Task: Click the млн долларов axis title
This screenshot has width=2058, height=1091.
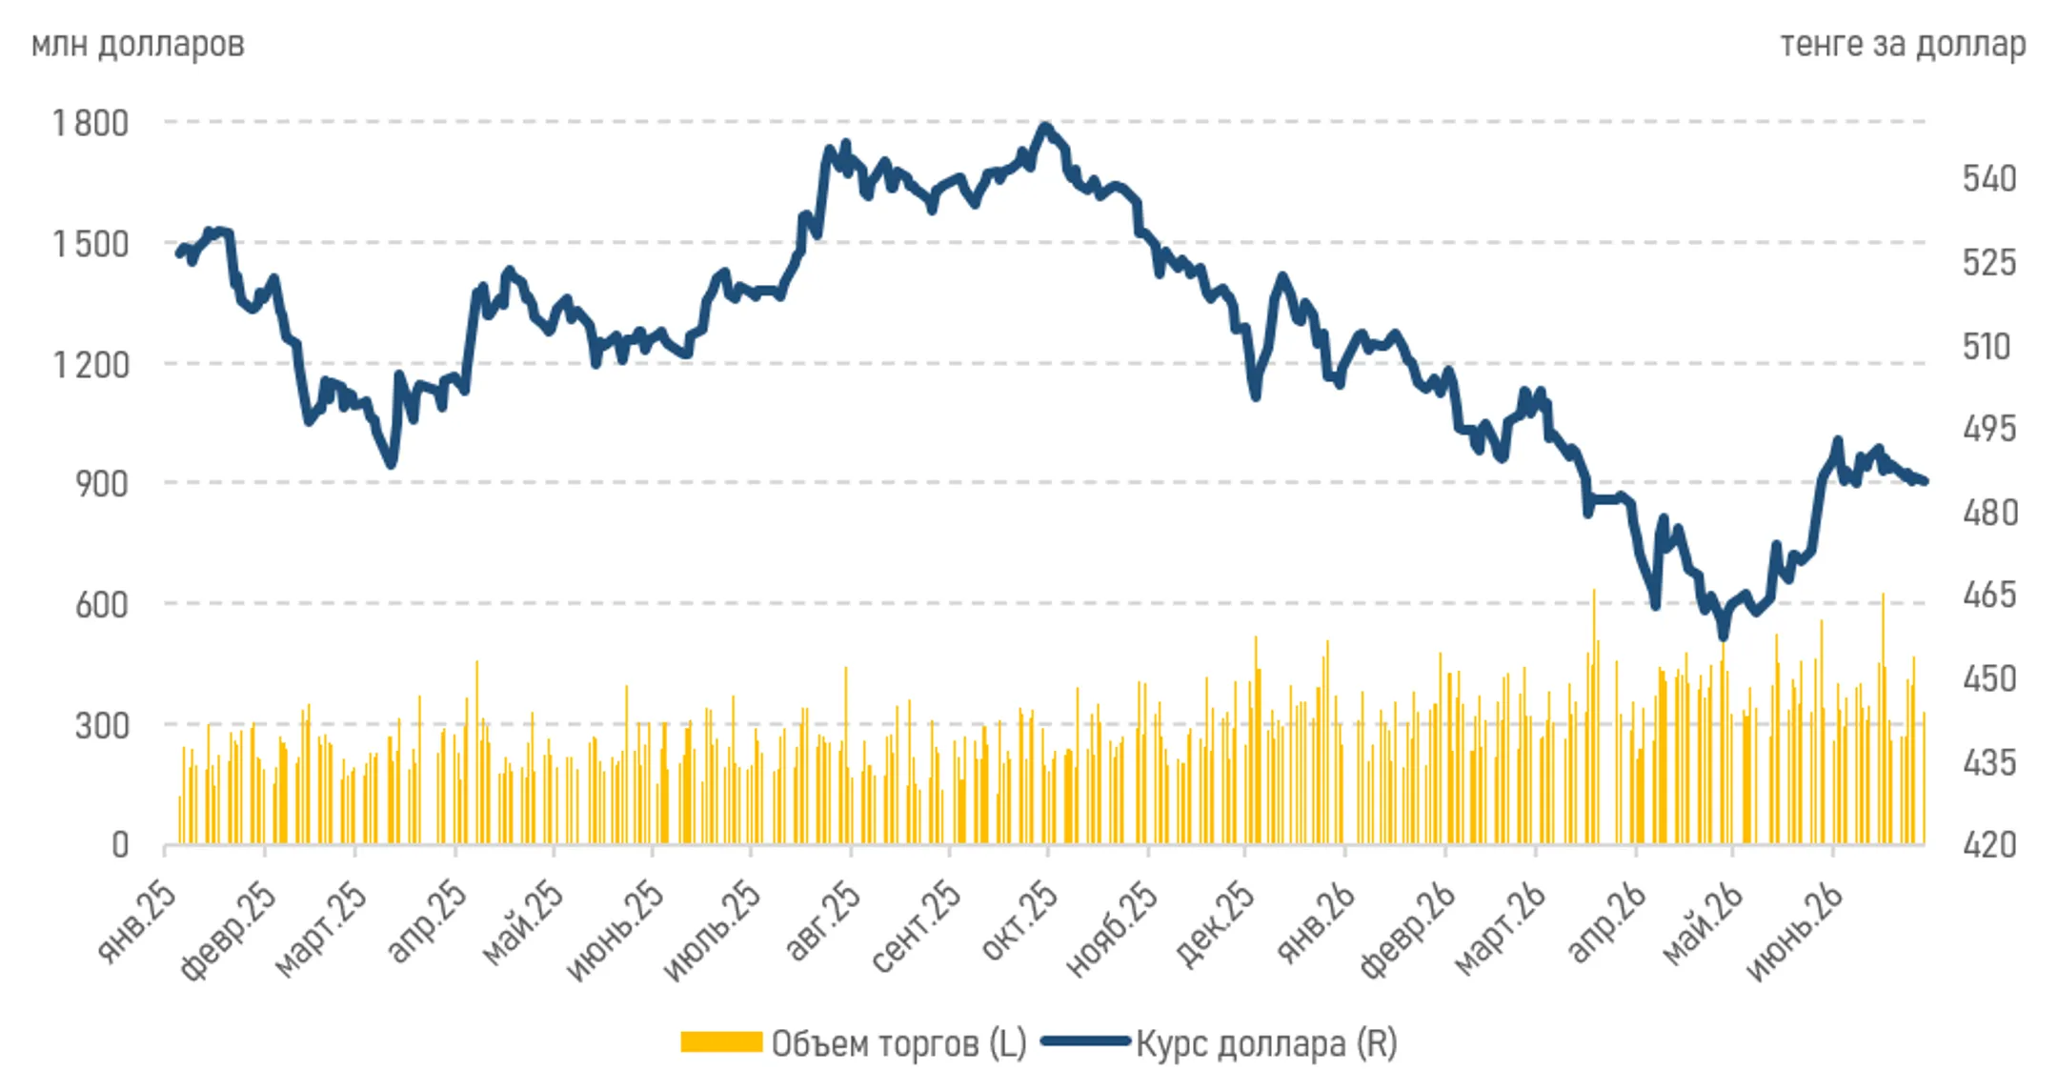Action: tap(138, 45)
